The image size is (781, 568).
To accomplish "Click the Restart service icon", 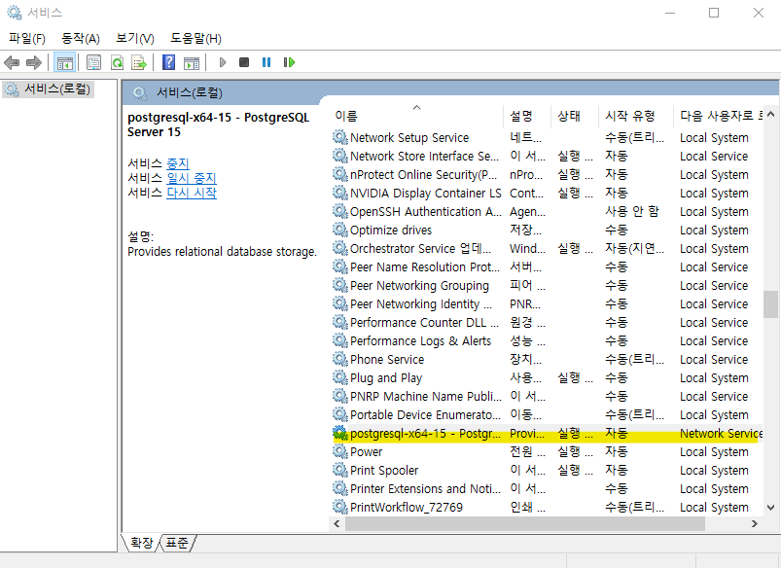I will pyautogui.click(x=290, y=62).
